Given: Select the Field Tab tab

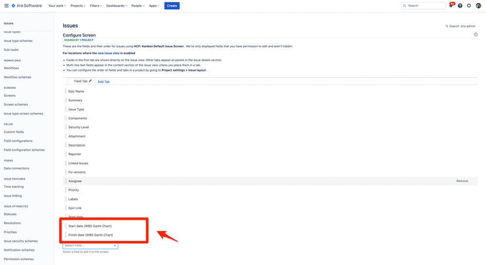Looking at the screenshot, I should pos(80,81).
